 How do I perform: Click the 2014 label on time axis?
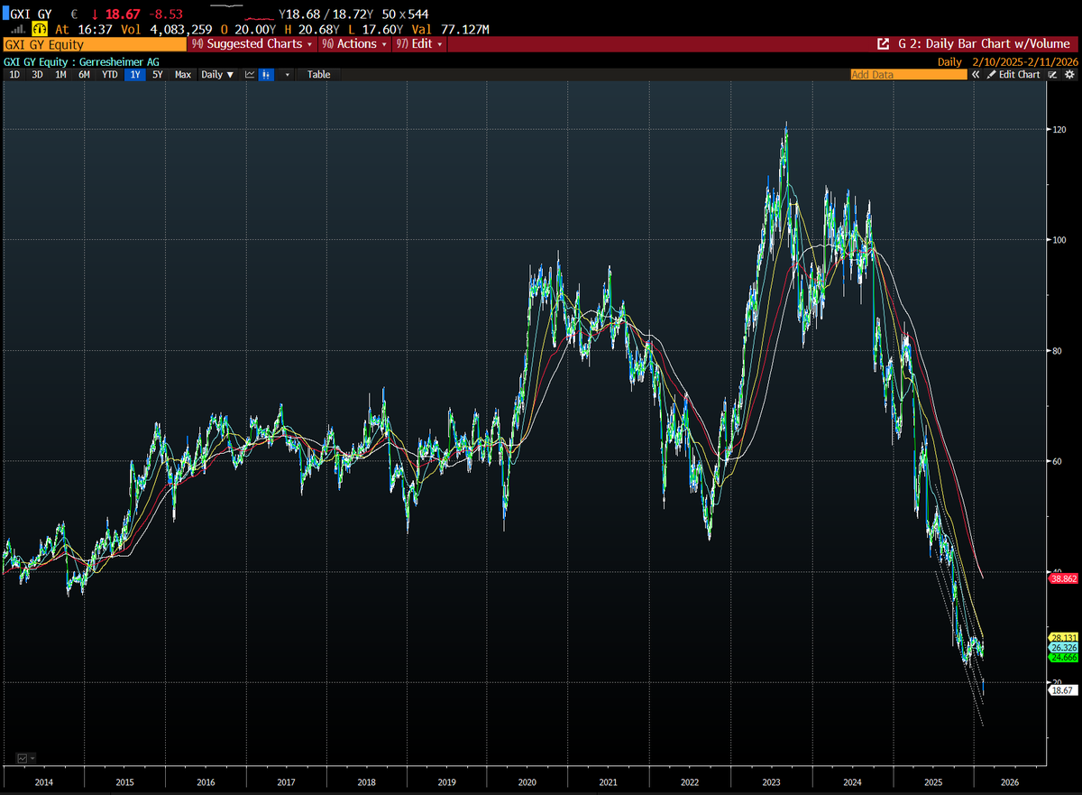[x=43, y=783]
